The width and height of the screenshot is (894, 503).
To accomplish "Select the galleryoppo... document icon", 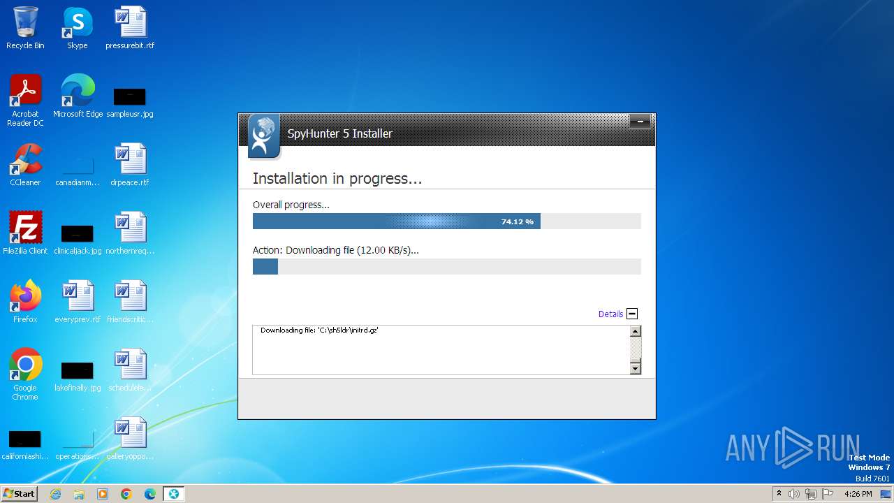I will point(130,439).
